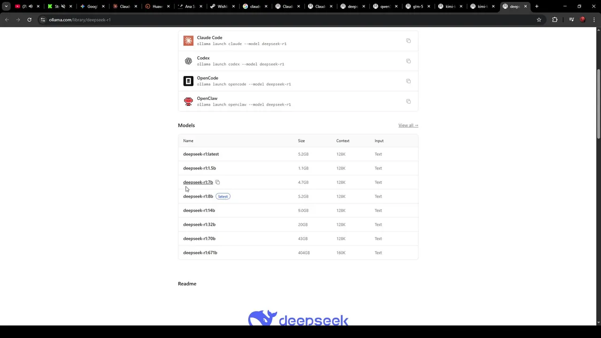Click the Input column header
This screenshot has height=338, width=601.
[x=379, y=141]
